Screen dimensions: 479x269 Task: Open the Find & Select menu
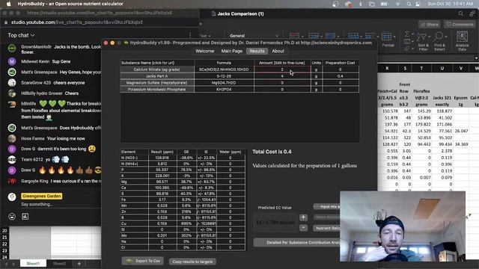pyautogui.click(x=439, y=42)
